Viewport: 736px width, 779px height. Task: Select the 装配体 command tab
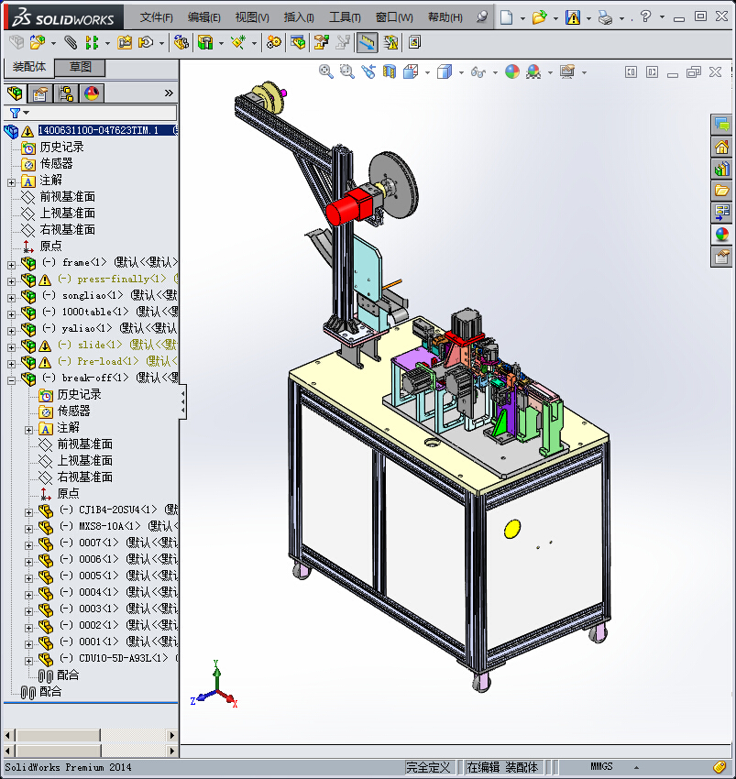pyautogui.click(x=28, y=67)
